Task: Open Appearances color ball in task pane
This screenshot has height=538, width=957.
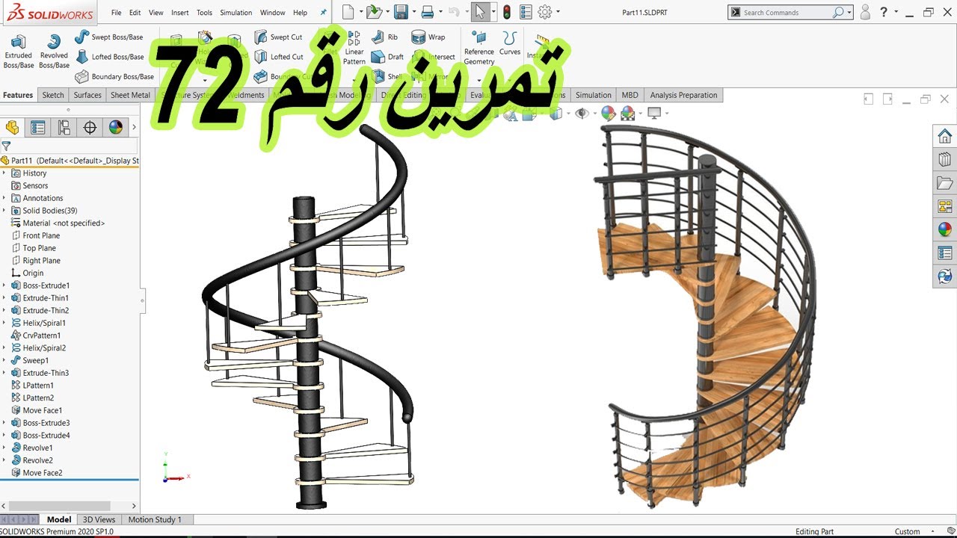Action: pos(945,229)
